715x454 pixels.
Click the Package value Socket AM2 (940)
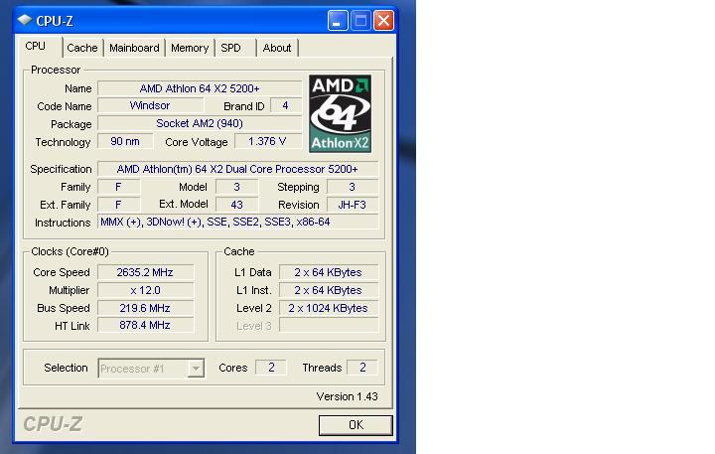pyautogui.click(x=200, y=123)
